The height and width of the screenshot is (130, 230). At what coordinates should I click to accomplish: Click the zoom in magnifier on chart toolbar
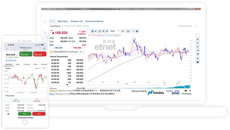pos(104,31)
